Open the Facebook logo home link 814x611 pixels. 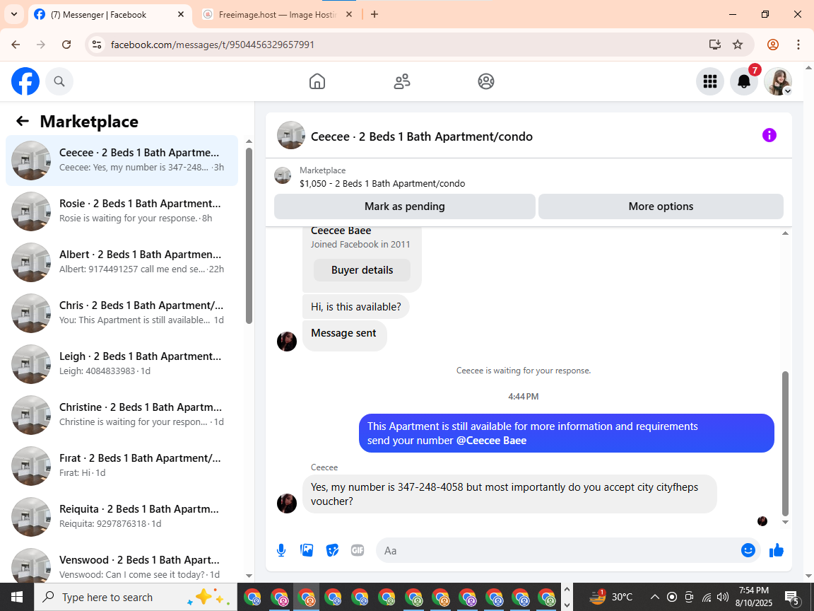tap(25, 81)
